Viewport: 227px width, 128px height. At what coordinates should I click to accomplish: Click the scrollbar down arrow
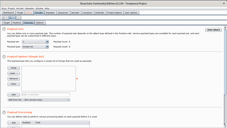225,126
